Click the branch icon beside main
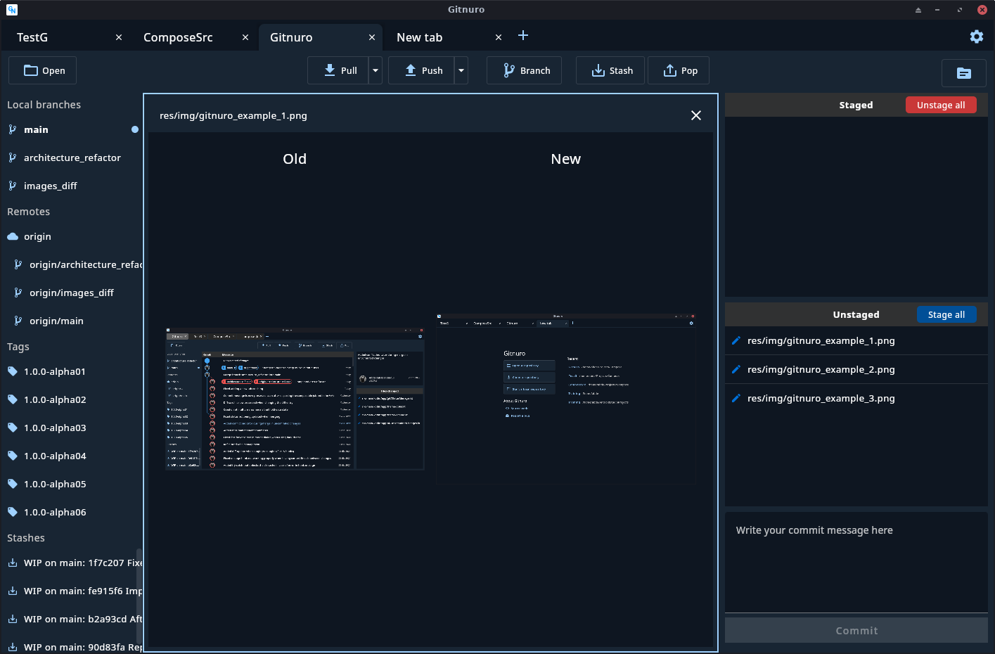The image size is (995, 654). (12, 129)
